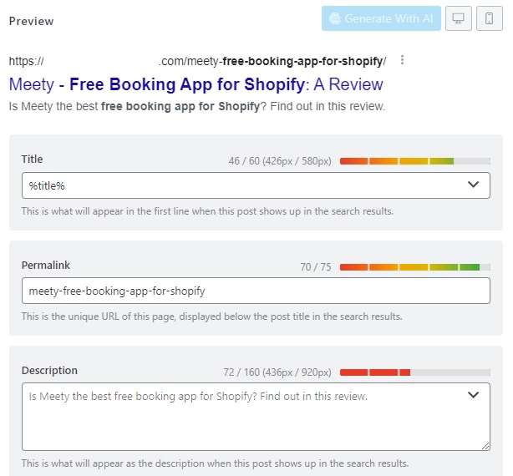
Task: Click inside the Description text area
Action: 242,422
